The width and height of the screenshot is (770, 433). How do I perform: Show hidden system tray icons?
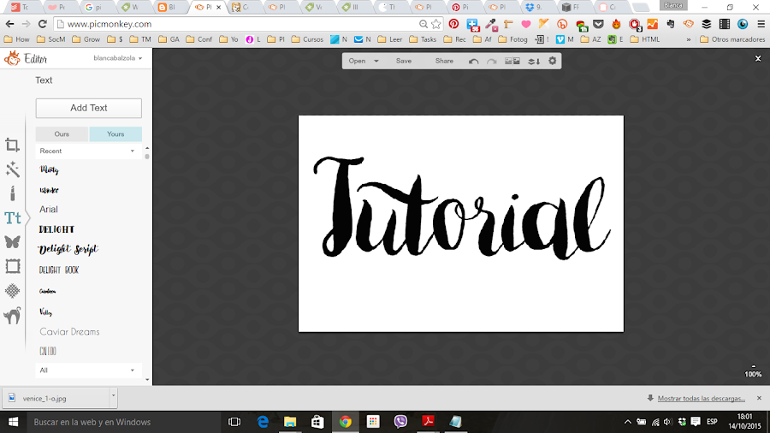coord(628,422)
